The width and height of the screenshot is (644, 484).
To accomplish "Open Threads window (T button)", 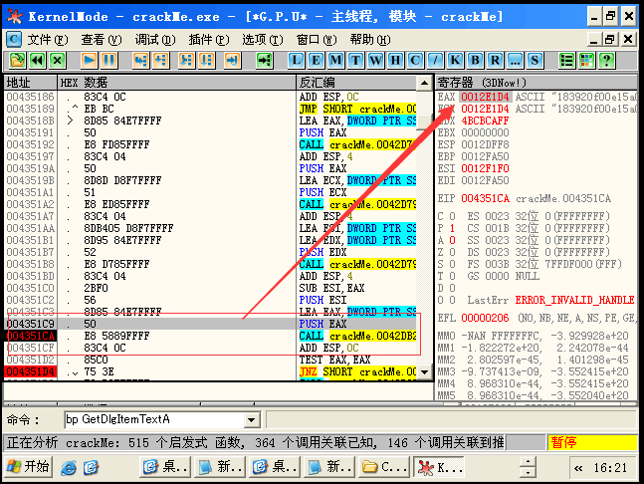I will (355, 61).
